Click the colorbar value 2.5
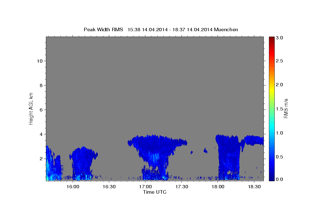Viewport: 326px width, 217px height. click(280, 61)
